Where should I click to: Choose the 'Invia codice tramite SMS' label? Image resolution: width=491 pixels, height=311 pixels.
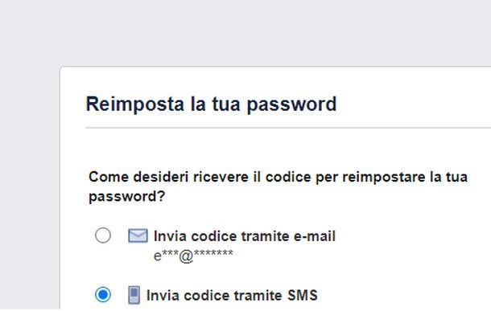click(x=232, y=296)
